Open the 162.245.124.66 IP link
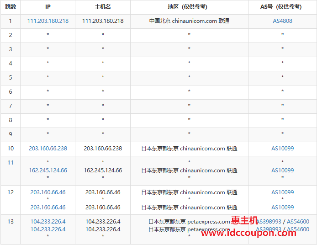Image resolution: width=317 pixels, height=245 pixels. pyautogui.click(x=48, y=170)
